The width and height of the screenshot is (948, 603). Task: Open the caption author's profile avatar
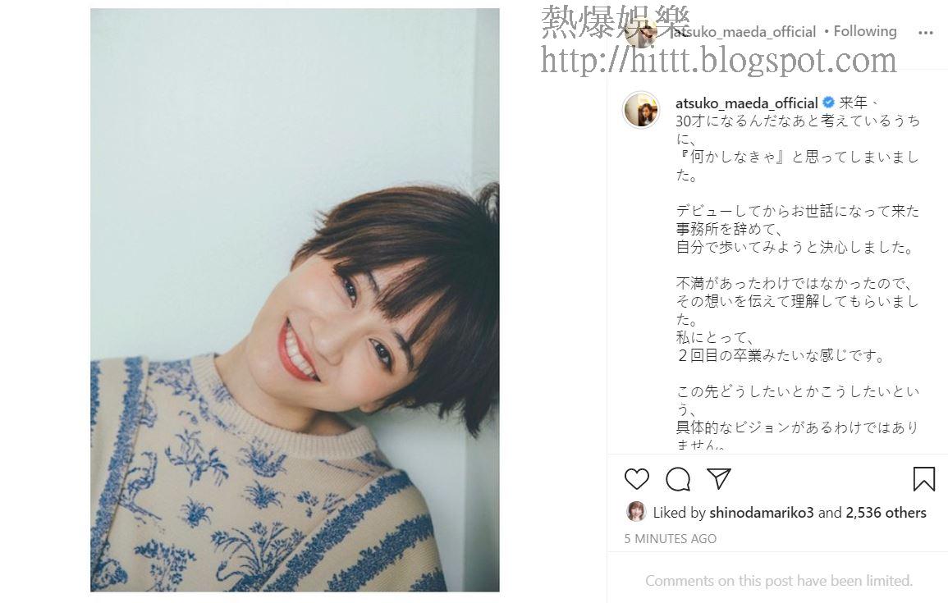pos(641,110)
